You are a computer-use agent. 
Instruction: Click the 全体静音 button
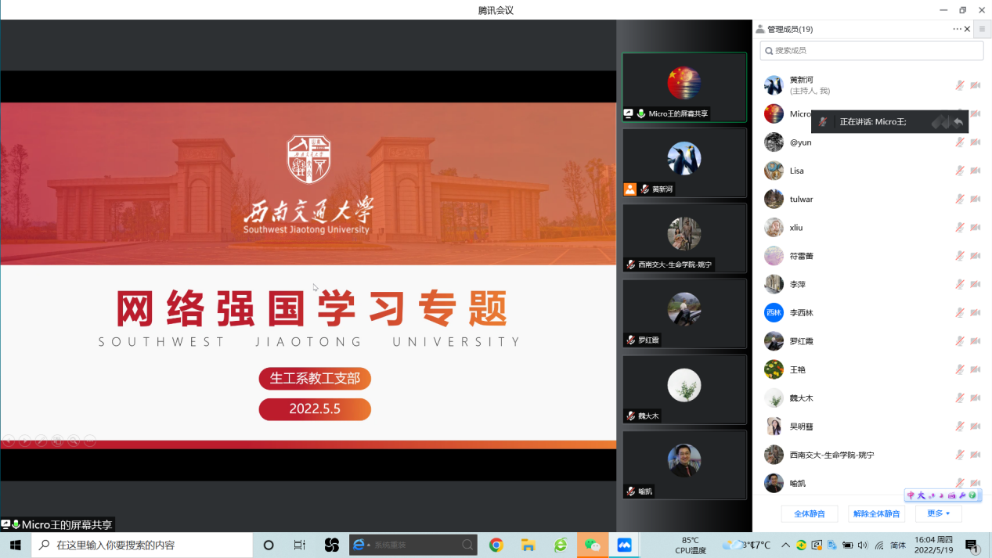pos(810,514)
